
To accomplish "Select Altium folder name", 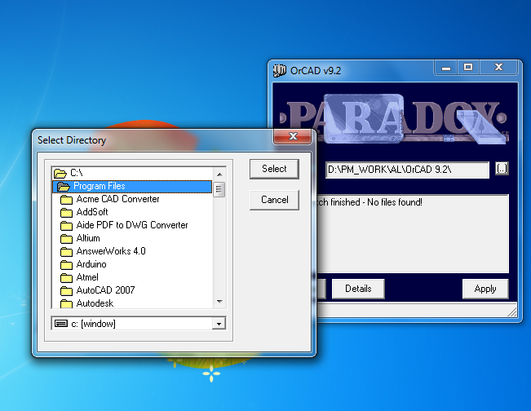I will pos(88,238).
